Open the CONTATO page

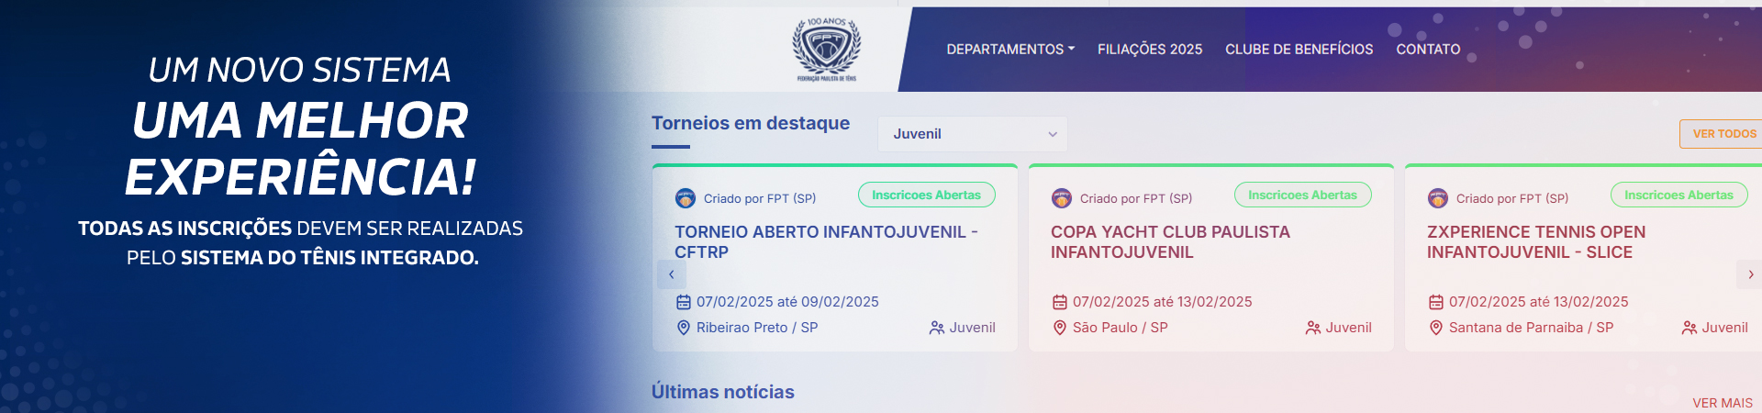(x=1428, y=50)
